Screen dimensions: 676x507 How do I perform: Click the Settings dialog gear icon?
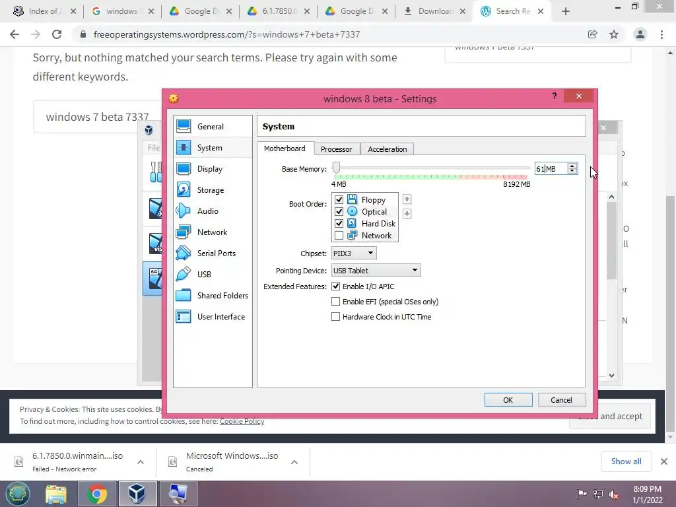[x=174, y=98]
